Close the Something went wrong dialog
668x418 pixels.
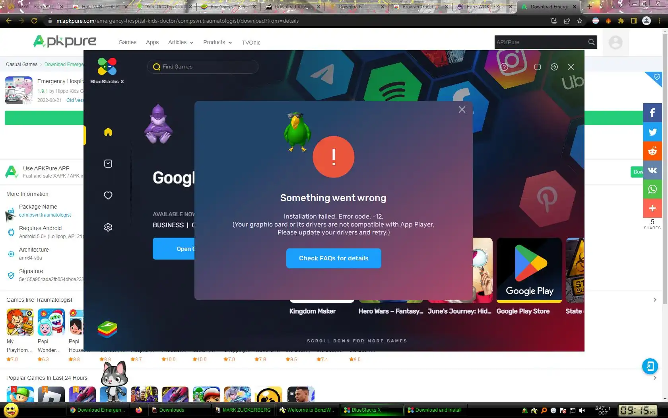[462, 109]
